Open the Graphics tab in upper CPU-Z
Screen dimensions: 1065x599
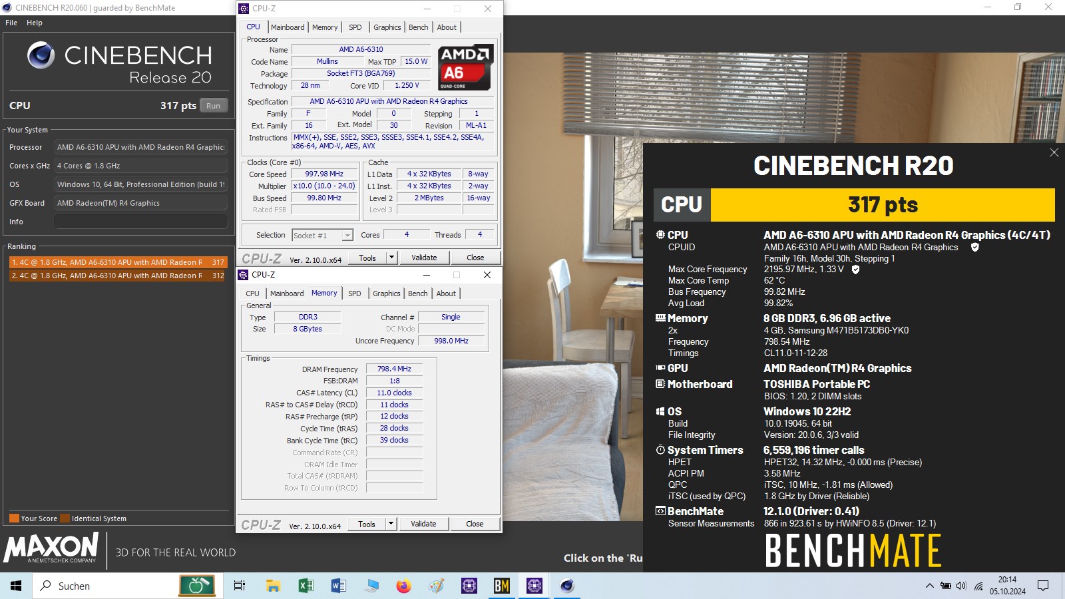[x=387, y=27]
